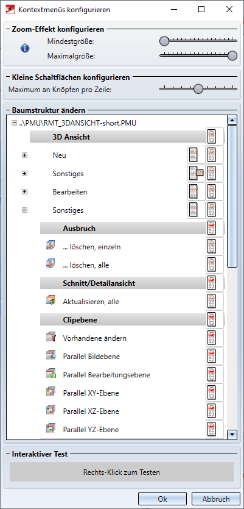Click the 'Aktualisieren, alle' item icon
The width and height of the screenshot is (244, 509).
[x=51, y=301]
